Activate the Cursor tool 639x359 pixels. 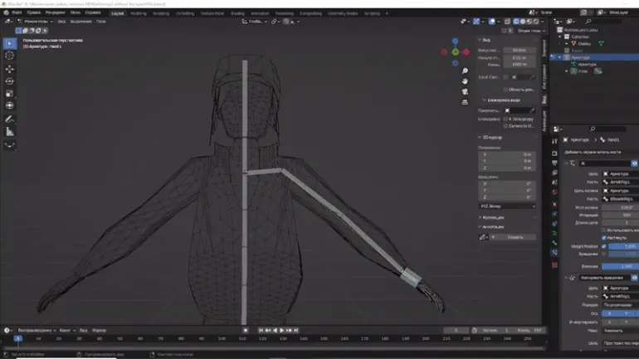click(10, 56)
